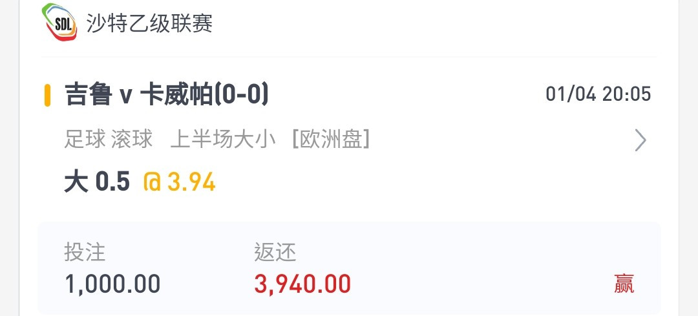Select the 3,940.00 return amount
The image size is (698, 316).
(302, 284)
